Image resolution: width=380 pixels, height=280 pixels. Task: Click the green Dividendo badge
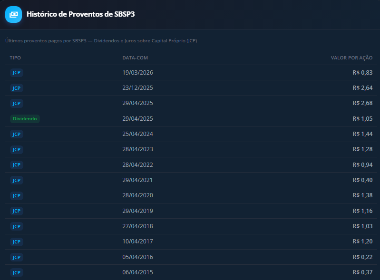coord(24,119)
